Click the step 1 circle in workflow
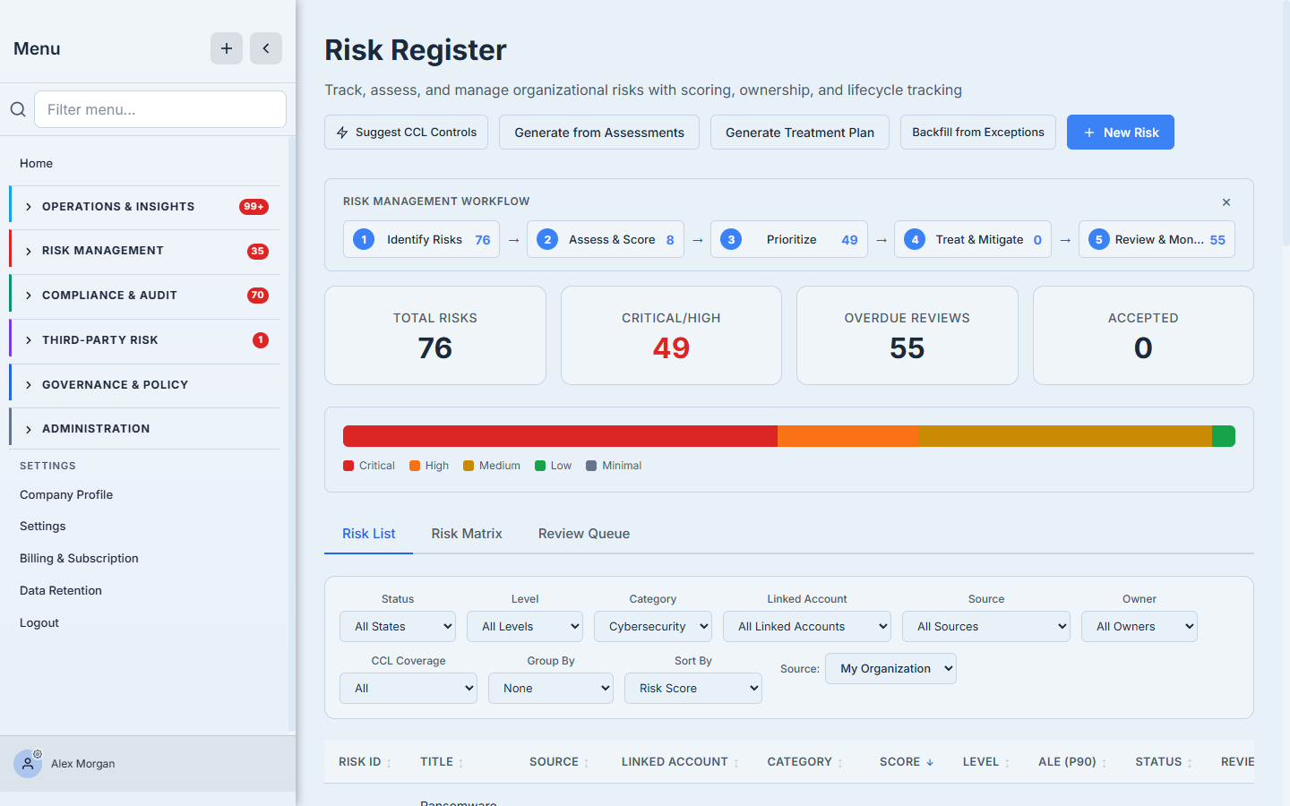1290x806 pixels. pos(364,239)
